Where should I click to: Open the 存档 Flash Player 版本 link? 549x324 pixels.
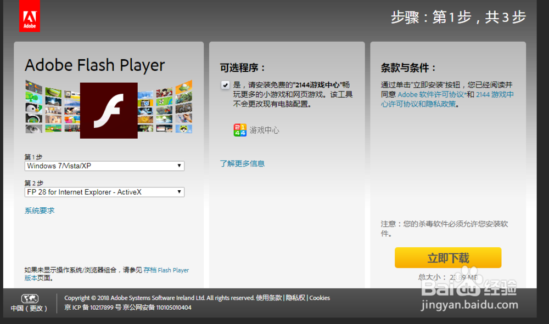click(107, 274)
